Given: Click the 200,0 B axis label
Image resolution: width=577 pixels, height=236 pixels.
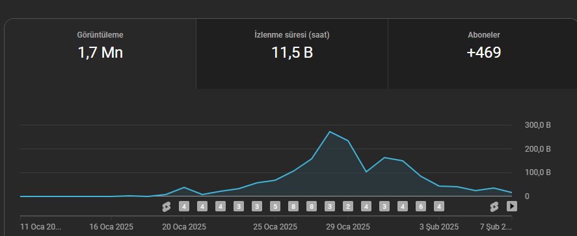Looking at the screenshot, I should [x=537, y=149].
